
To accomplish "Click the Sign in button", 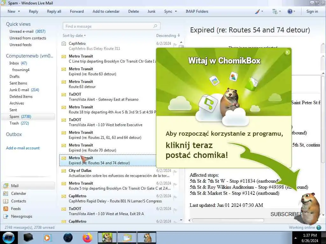I will (x=312, y=11).
